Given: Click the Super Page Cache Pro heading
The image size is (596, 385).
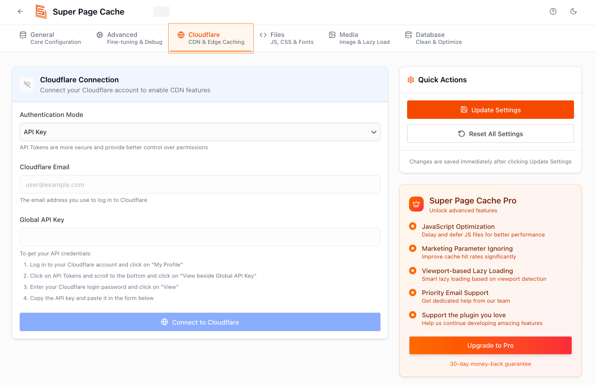Looking at the screenshot, I should pos(473,200).
